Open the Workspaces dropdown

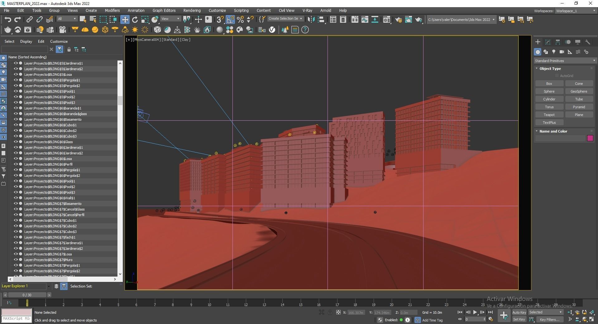(576, 11)
